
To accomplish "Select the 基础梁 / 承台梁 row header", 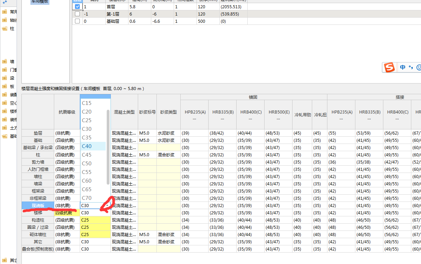I will tap(38, 147).
